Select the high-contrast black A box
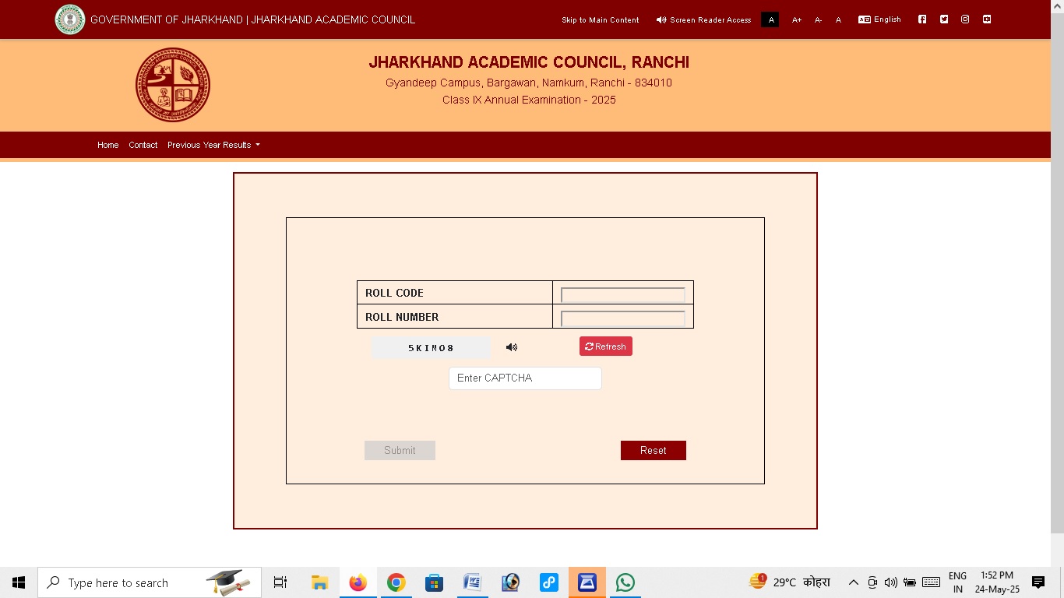Viewport: 1064px width, 598px height. (770, 19)
